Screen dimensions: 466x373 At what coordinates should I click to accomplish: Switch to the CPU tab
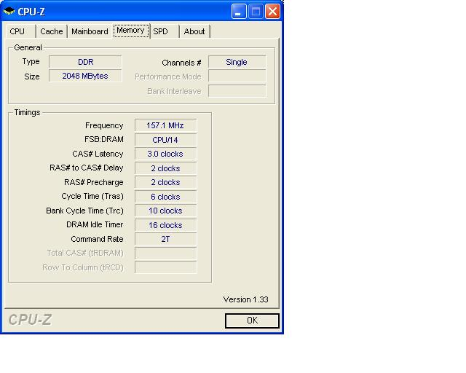click(x=20, y=31)
